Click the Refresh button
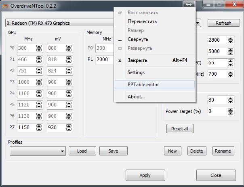Viewport: 244px width, 187px height. (224, 23)
